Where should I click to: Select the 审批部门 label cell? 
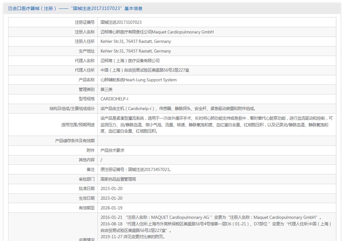(53, 179)
